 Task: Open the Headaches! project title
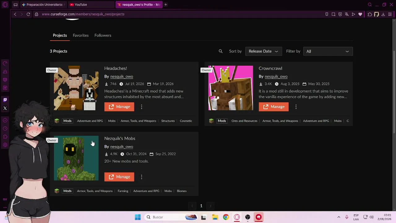[x=116, y=68]
